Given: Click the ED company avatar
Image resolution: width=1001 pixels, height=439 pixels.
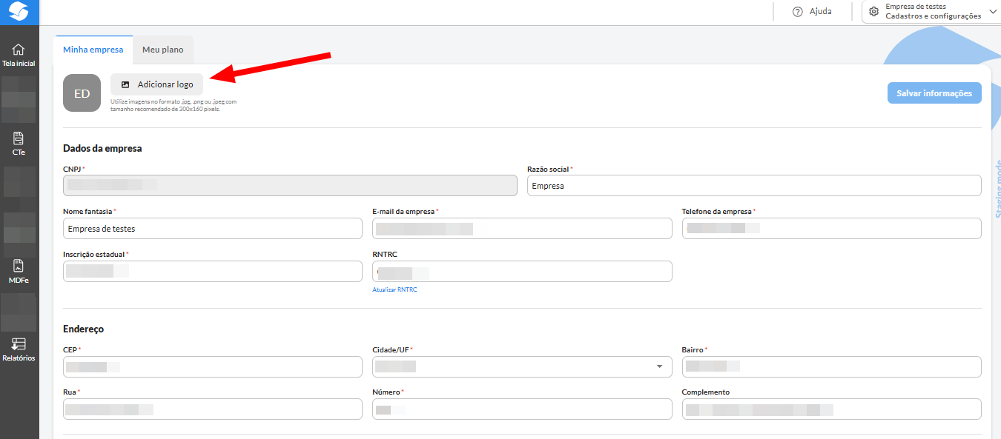Looking at the screenshot, I should (x=82, y=93).
